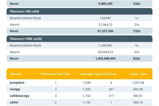Select the mcopy opcode row label
Image resolution: width=159 pixels, height=106 pixels.
point(15,89)
